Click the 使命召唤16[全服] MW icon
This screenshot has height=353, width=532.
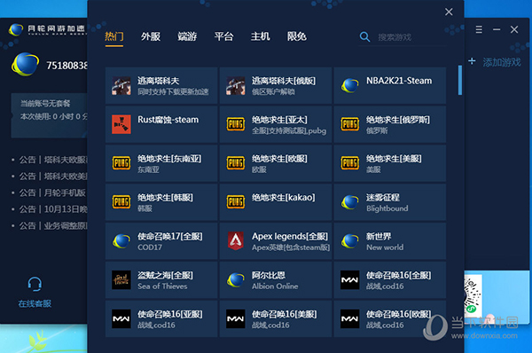point(350,280)
